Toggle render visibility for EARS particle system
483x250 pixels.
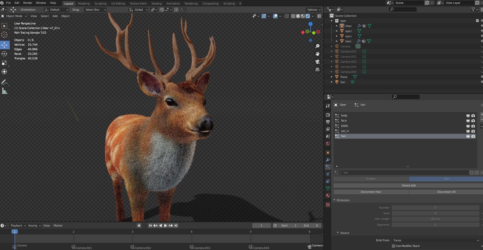473,126
